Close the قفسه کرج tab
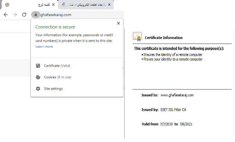The image size is (235, 142). click(x=53, y=5)
